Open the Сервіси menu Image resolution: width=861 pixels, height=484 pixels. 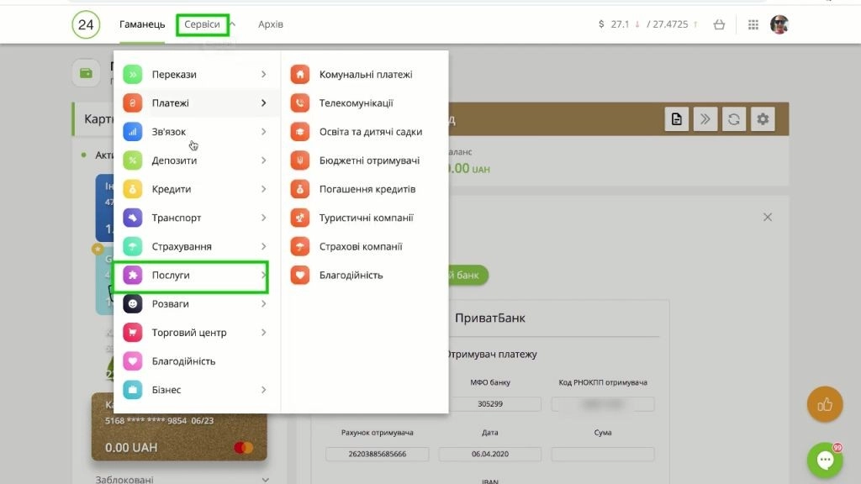click(202, 24)
